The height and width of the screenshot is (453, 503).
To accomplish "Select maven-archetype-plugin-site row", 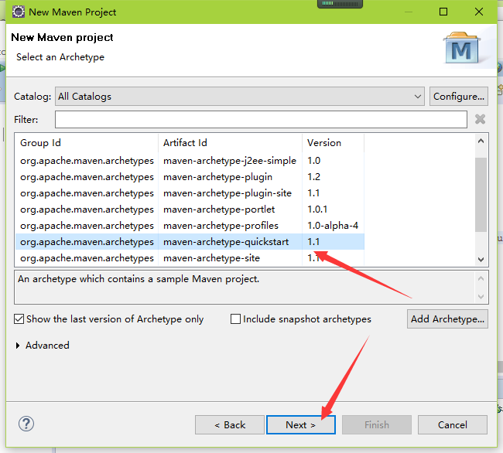I will pos(190,193).
